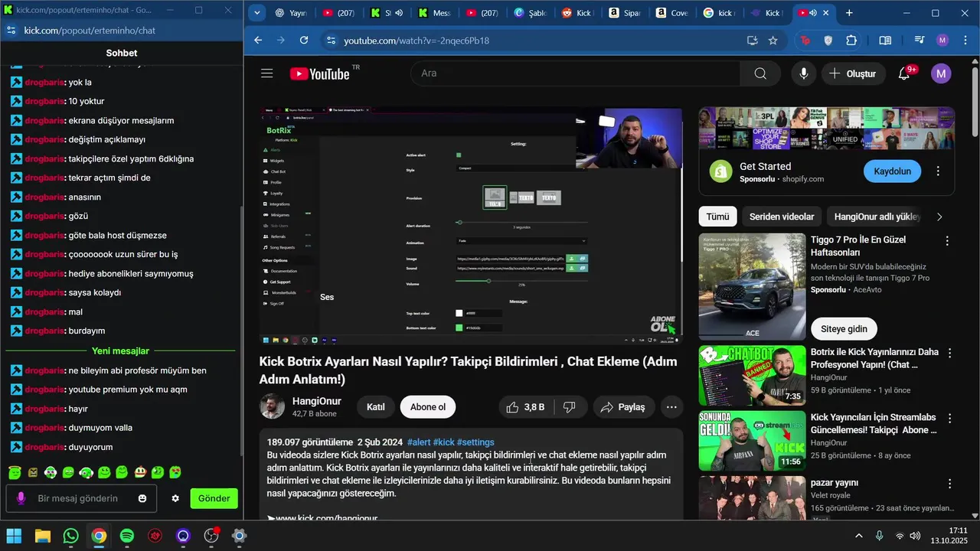The height and width of the screenshot is (551, 980).
Task: Send chat message with Gönder
Action: (x=214, y=498)
